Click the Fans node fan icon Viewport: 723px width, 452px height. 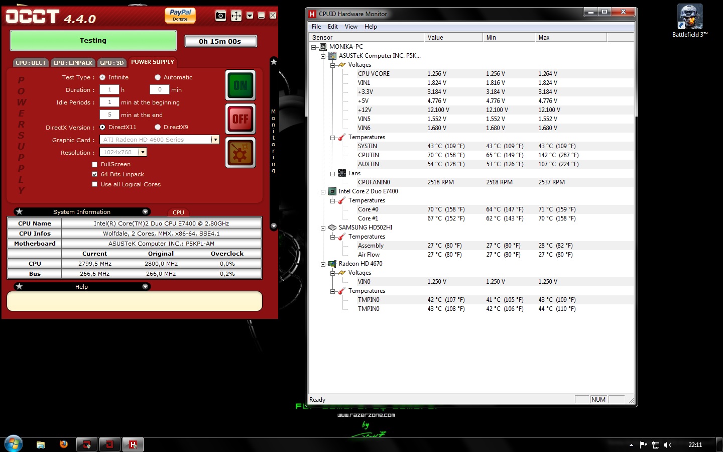coord(342,173)
